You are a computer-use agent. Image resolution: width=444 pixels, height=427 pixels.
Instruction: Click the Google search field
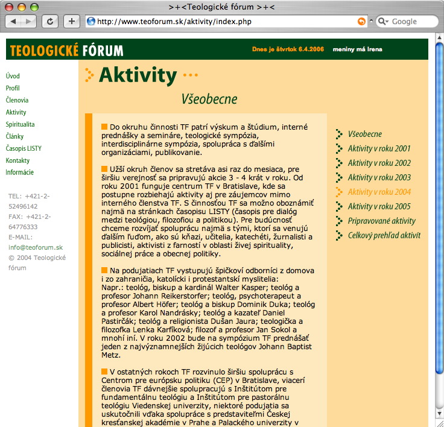(x=407, y=22)
